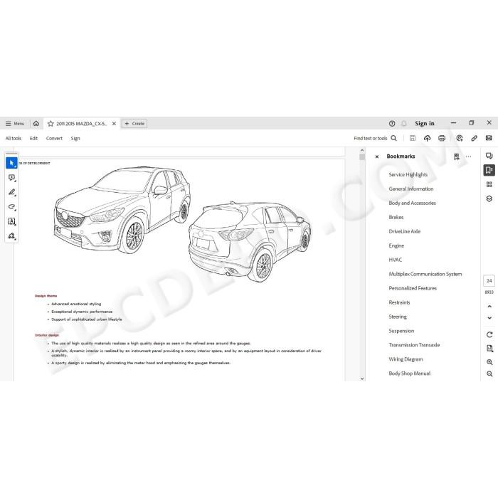This screenshot has width=498, height=498.
Task: Open Bookmarks options three-dot menu
Action: pyautogui.click(x=468, y=157)
